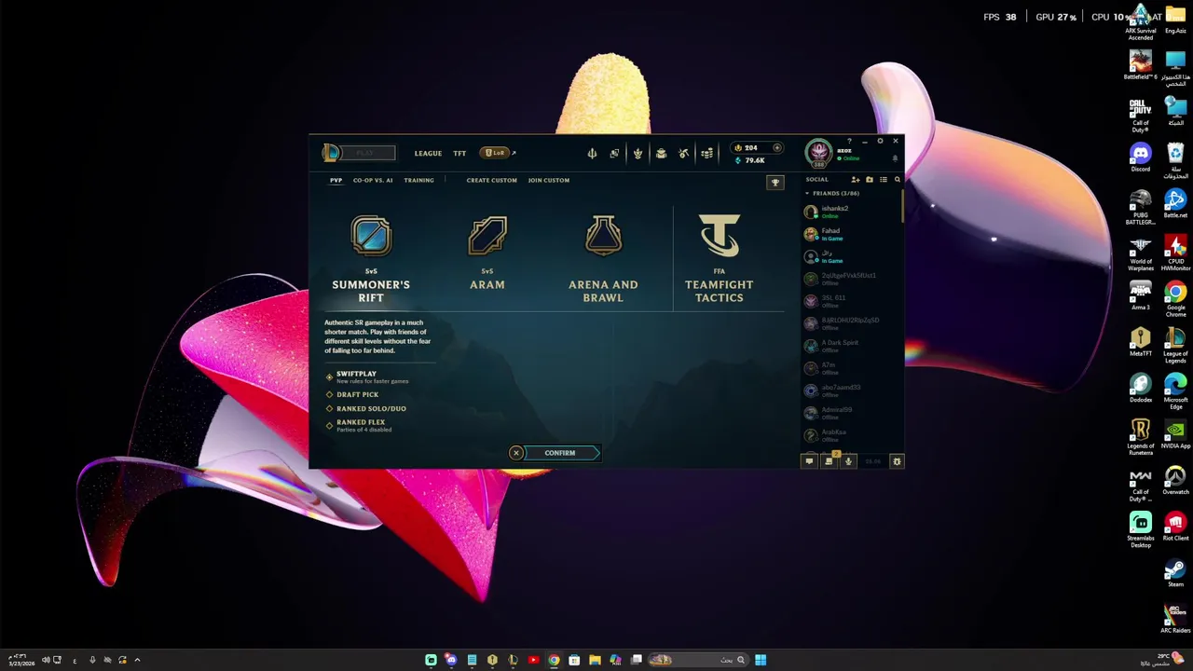Select the Summoner's Rift game mode icon
The image size is (1193, 671).
[371, 236]
